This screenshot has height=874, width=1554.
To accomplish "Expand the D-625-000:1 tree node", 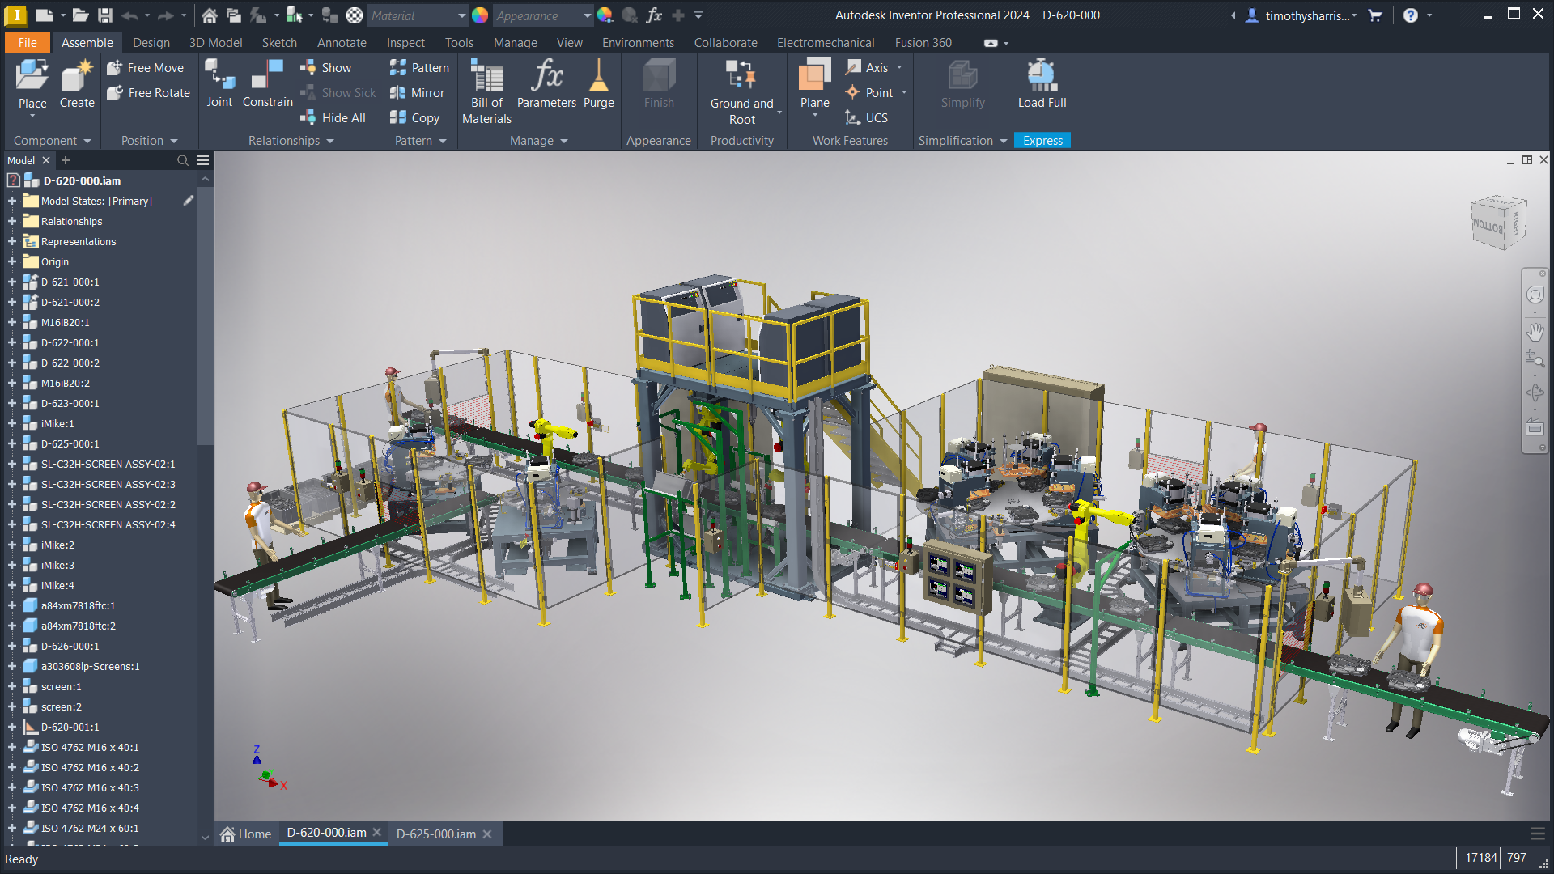I will pos(12,444).
